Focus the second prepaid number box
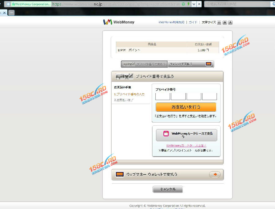 (x=178, y=96)
